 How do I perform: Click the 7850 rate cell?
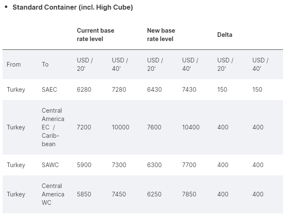tap(189, 194)
